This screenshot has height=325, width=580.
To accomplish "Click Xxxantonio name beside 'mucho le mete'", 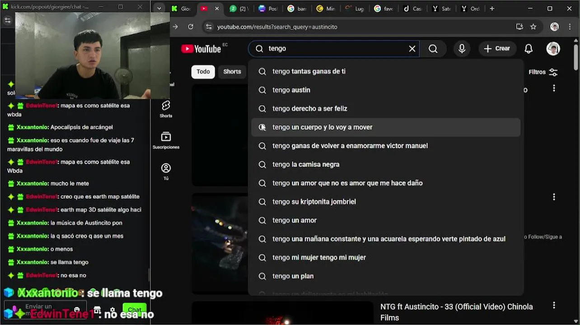I will pyautogui.click(x=32, y=184).
